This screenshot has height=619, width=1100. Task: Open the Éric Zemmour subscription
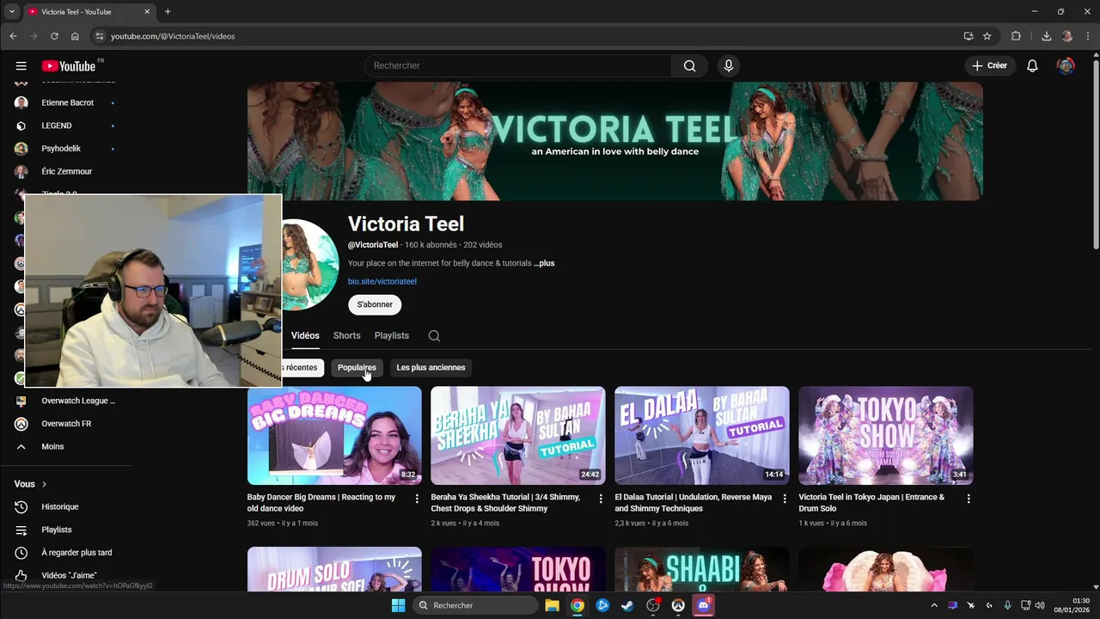click(66, 172)
